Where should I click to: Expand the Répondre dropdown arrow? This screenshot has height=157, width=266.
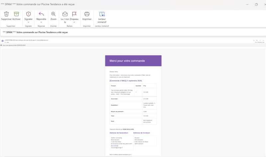click(41, 22)
